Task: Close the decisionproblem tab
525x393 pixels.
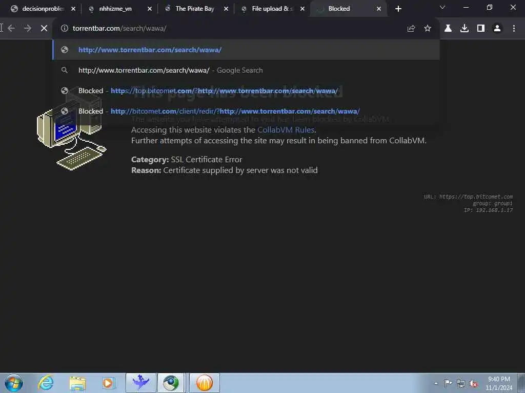Action: coord(73,9)
